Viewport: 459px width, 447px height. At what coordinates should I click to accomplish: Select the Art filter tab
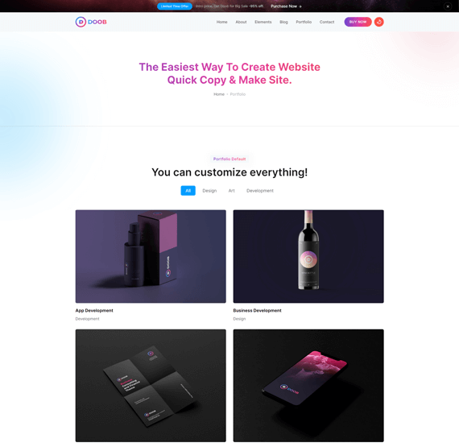tap(232, 191)
